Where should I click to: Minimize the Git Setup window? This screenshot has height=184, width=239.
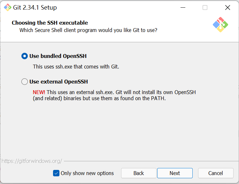coord(183,7)
